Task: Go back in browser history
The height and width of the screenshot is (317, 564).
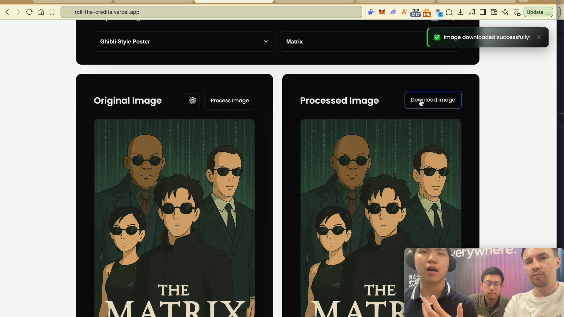Action: (7, 12)
